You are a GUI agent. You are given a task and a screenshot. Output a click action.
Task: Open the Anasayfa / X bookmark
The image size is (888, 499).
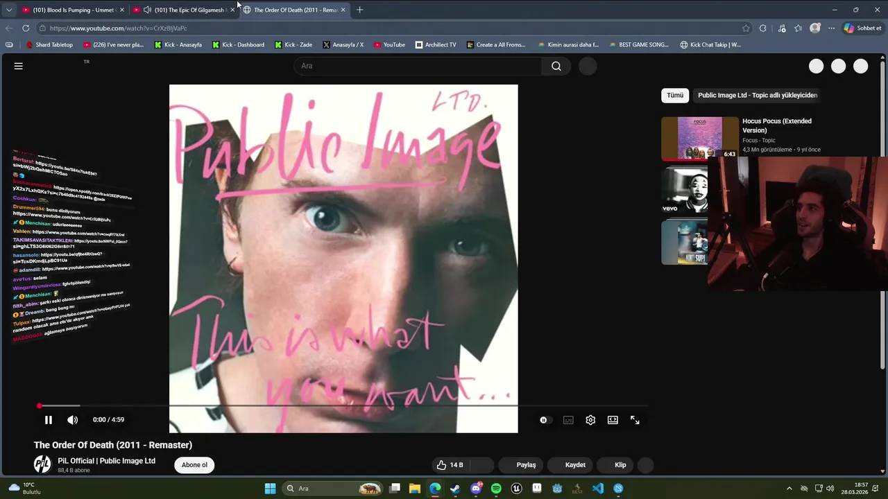pos(343,45)
